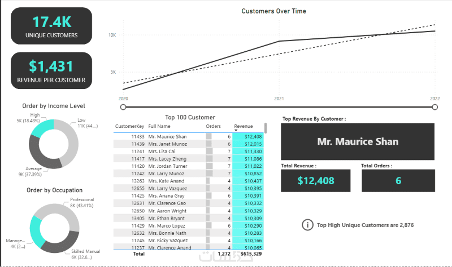Sort table by Full Name header
The image size is (452, 267).
click(159, 127)
